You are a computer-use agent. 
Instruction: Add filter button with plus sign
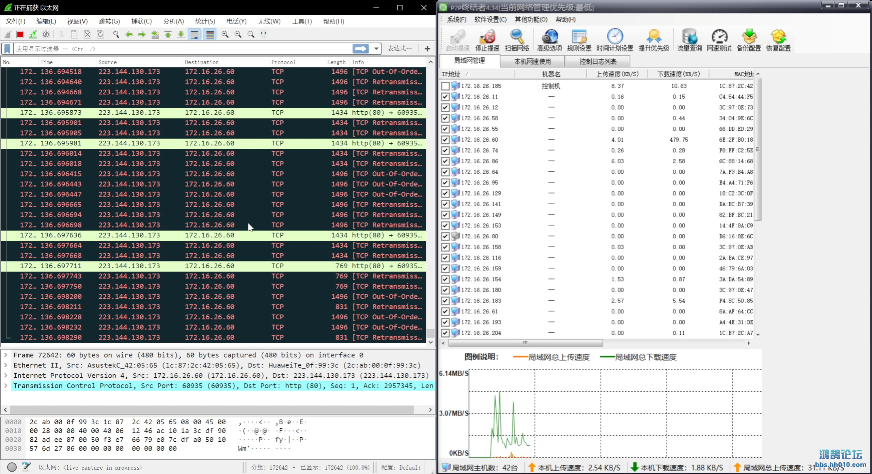coord(427,49)
